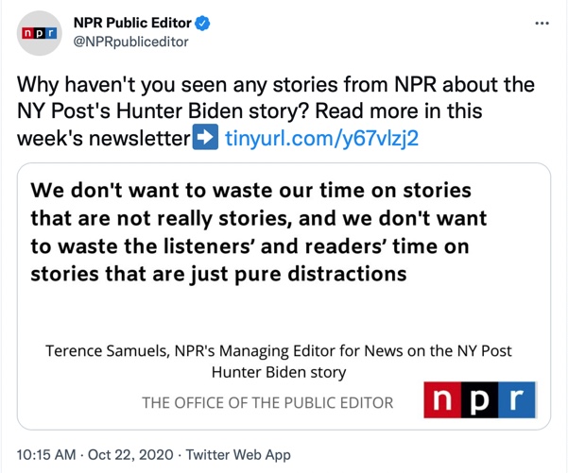The height and width of the screenshot is (473, 568).
Task: Click the "Hunter Biden story" caption line in card
Action: click(x=279, y=372)
